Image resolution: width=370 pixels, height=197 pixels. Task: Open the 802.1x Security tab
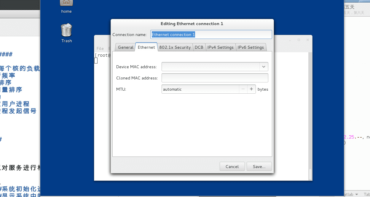pos(175,47)
